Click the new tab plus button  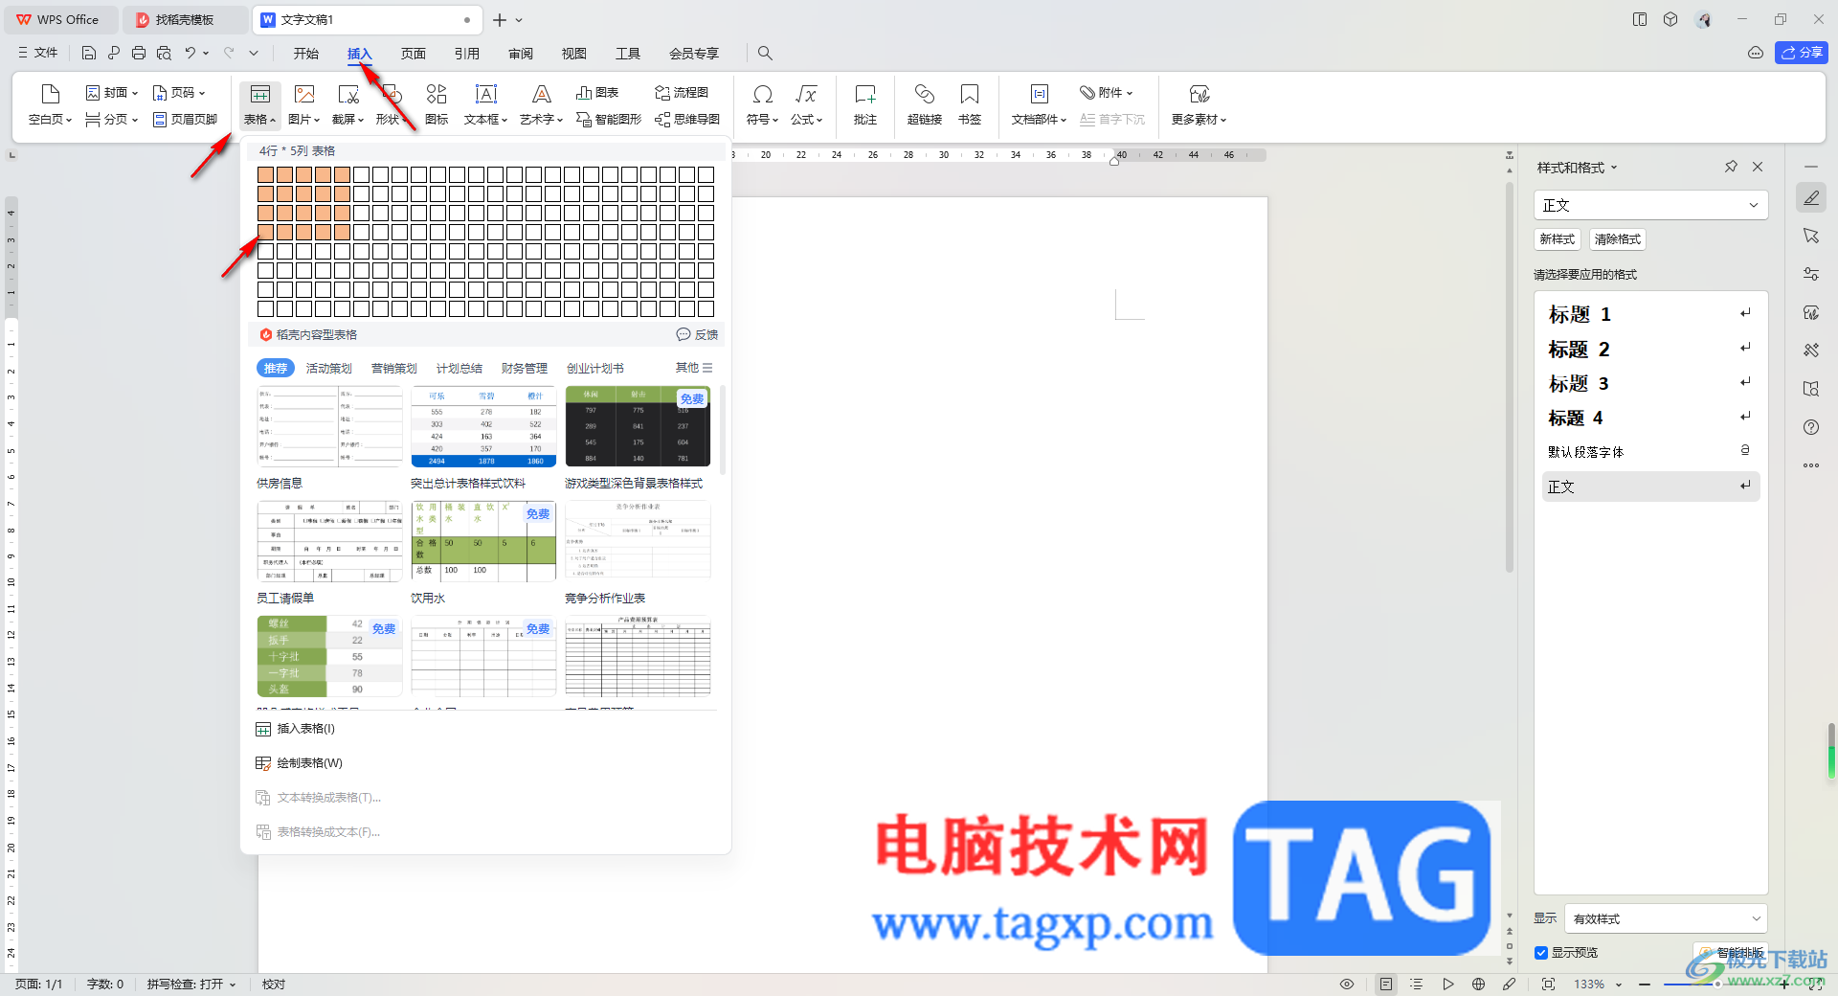[499, 19]
